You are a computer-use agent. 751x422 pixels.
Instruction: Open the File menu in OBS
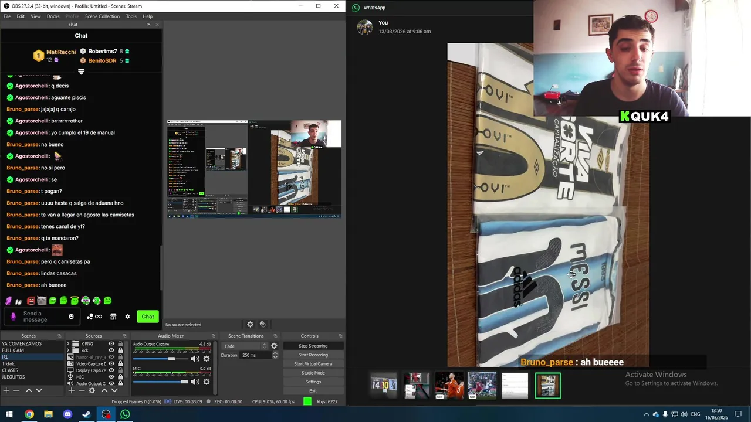pos(7,16)
